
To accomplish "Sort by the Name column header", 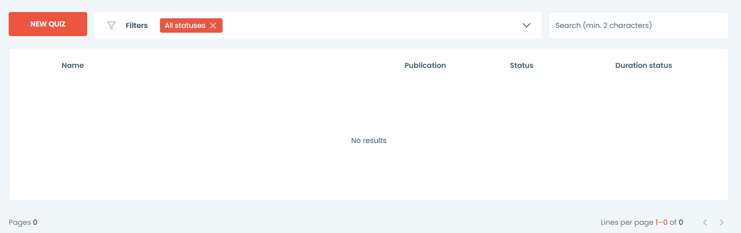I will click(x=73, y=65).
